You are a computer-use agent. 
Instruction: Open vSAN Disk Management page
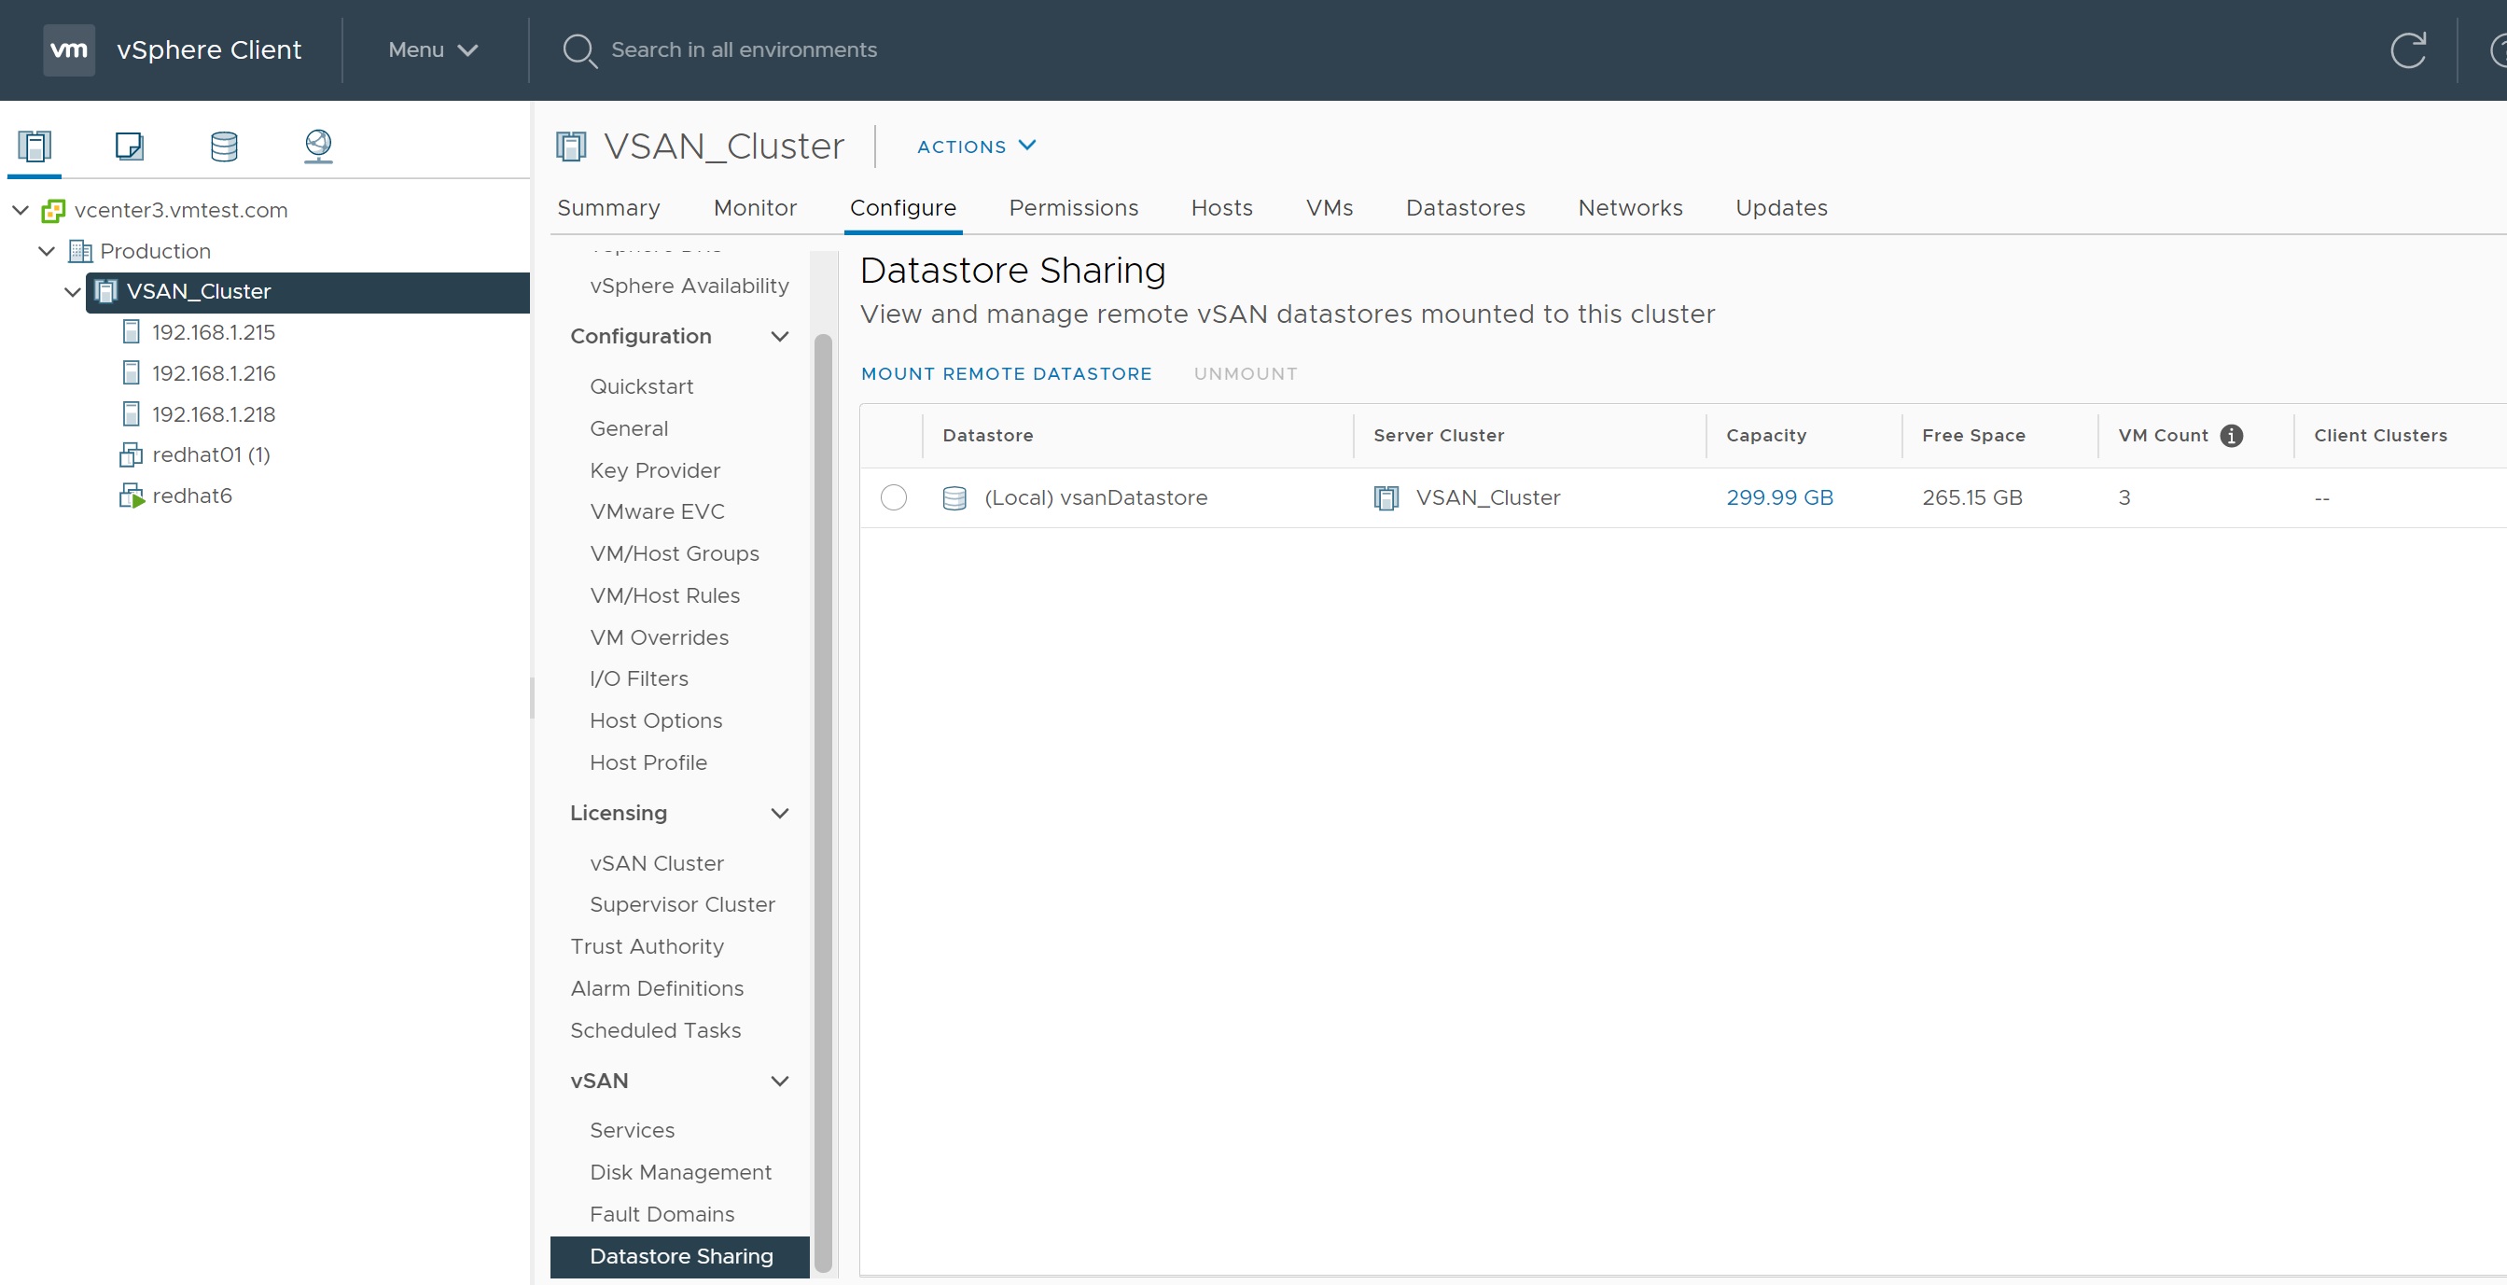(x=679, y=1172)
